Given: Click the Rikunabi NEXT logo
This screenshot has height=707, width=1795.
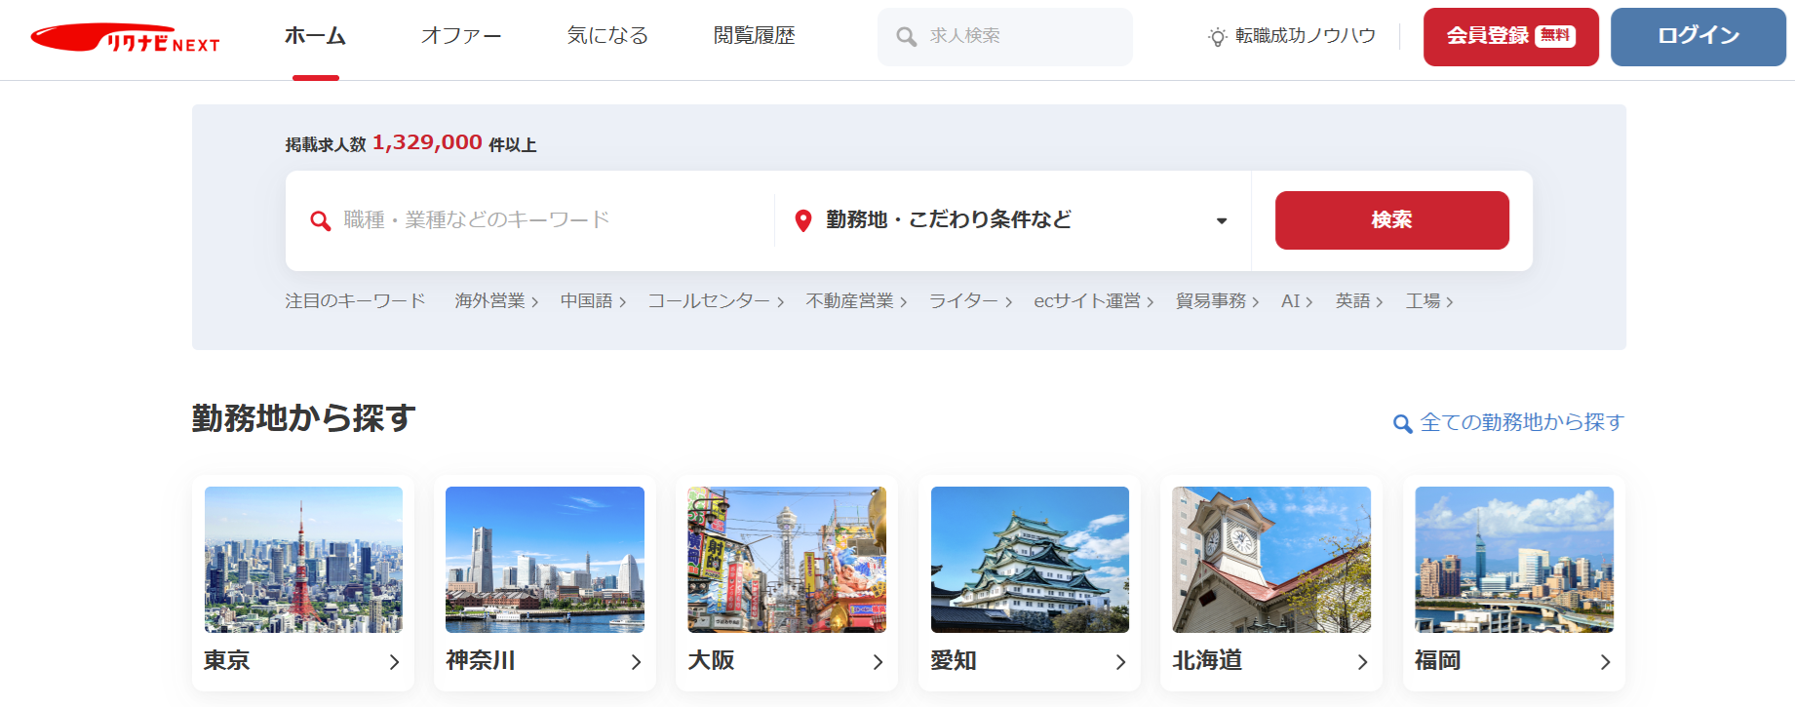Looking at the screenshot, I should click(x=125, y=38).
